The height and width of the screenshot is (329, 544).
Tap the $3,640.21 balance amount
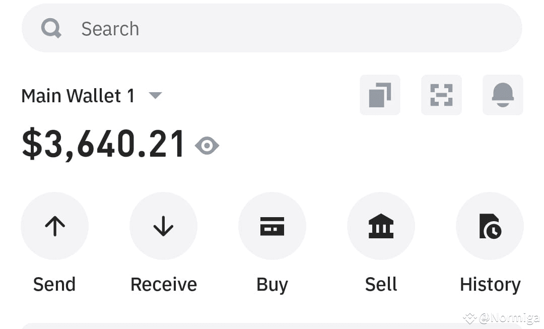point(103,144)
